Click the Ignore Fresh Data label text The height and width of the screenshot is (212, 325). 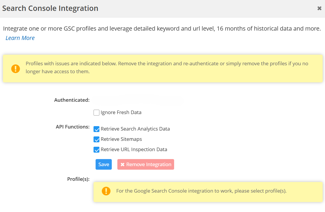pos(121,112)
